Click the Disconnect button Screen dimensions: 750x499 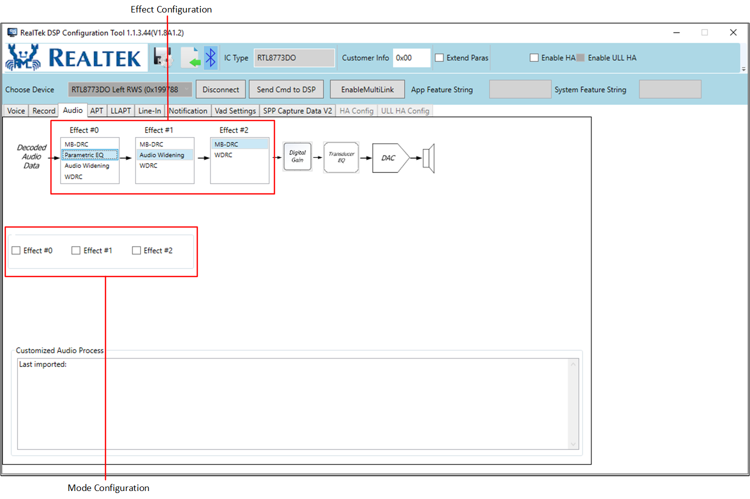[221, 89]
